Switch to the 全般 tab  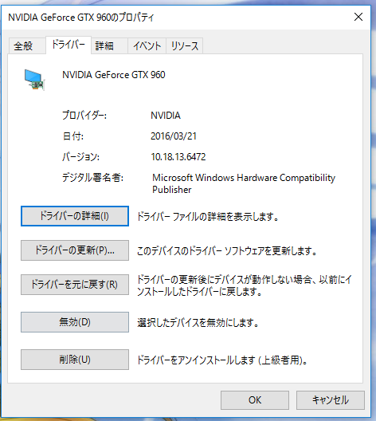[x=27, y=46]
